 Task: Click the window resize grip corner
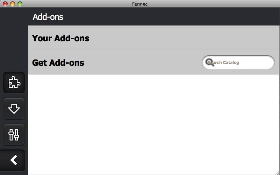pos(278,173)
